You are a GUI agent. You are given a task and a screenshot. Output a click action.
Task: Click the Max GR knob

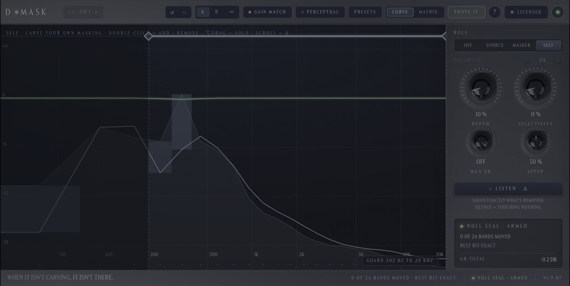pyautogui.click(x=481, y=142)
